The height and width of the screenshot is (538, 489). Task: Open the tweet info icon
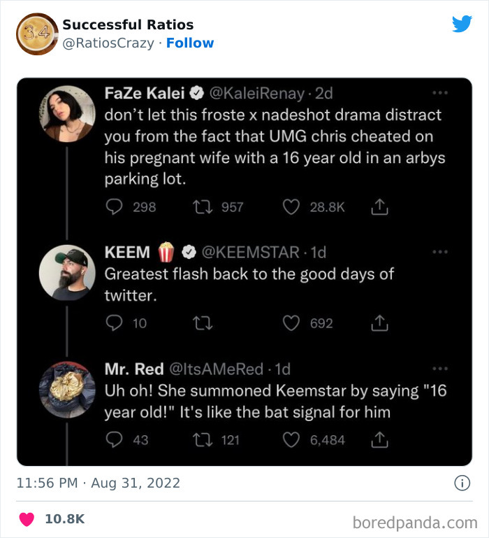462,483
